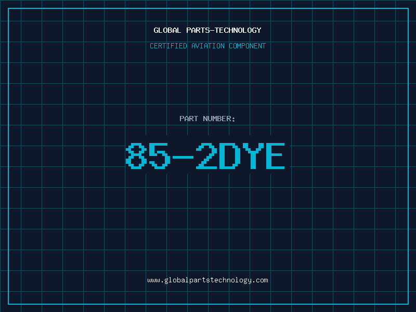This screenshot has height=312, width=416.
Task: Click the word PART in the label
Action: click(188, 119)
